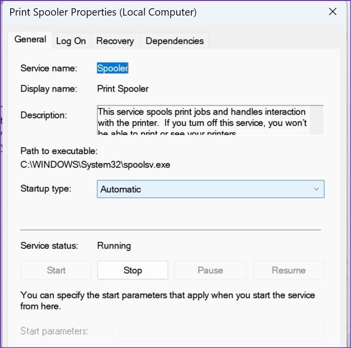Click the Running service status text
The image size is (351, 348).
point(114,246)
